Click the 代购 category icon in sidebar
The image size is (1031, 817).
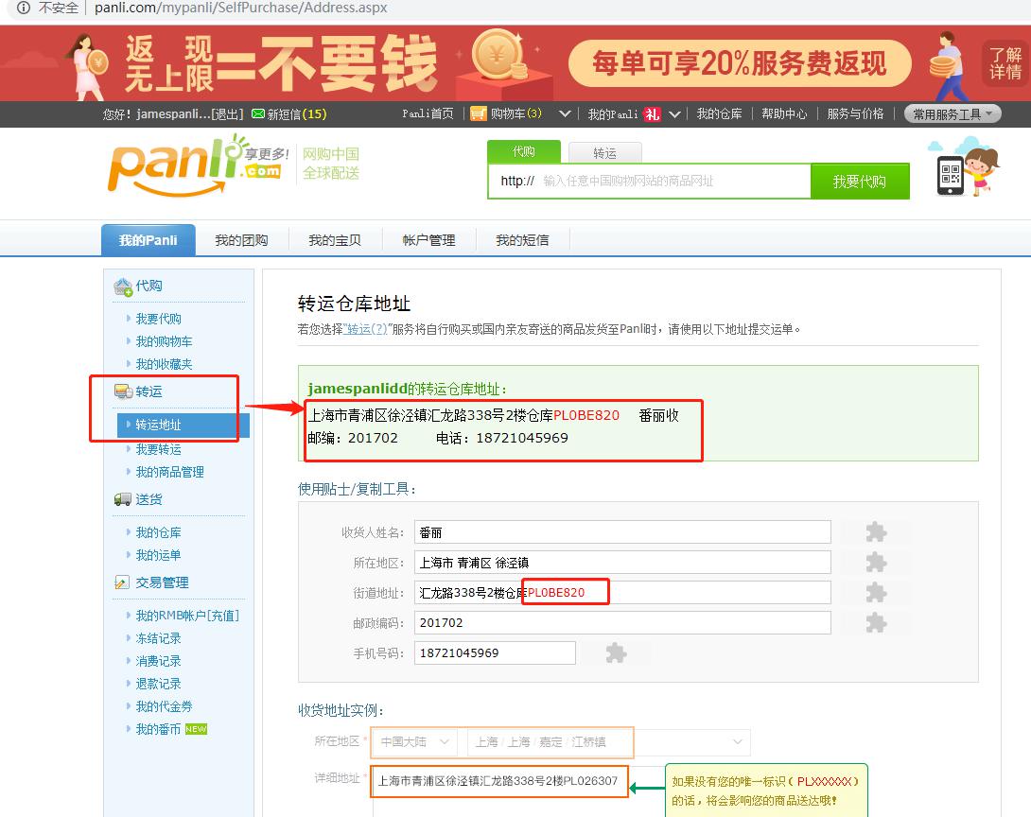pos(124,286)
